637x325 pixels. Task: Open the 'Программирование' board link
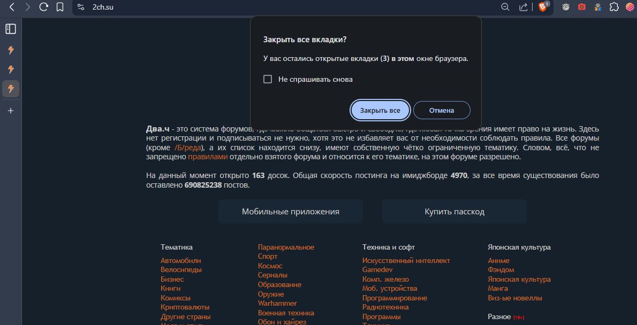coord(395,298)
